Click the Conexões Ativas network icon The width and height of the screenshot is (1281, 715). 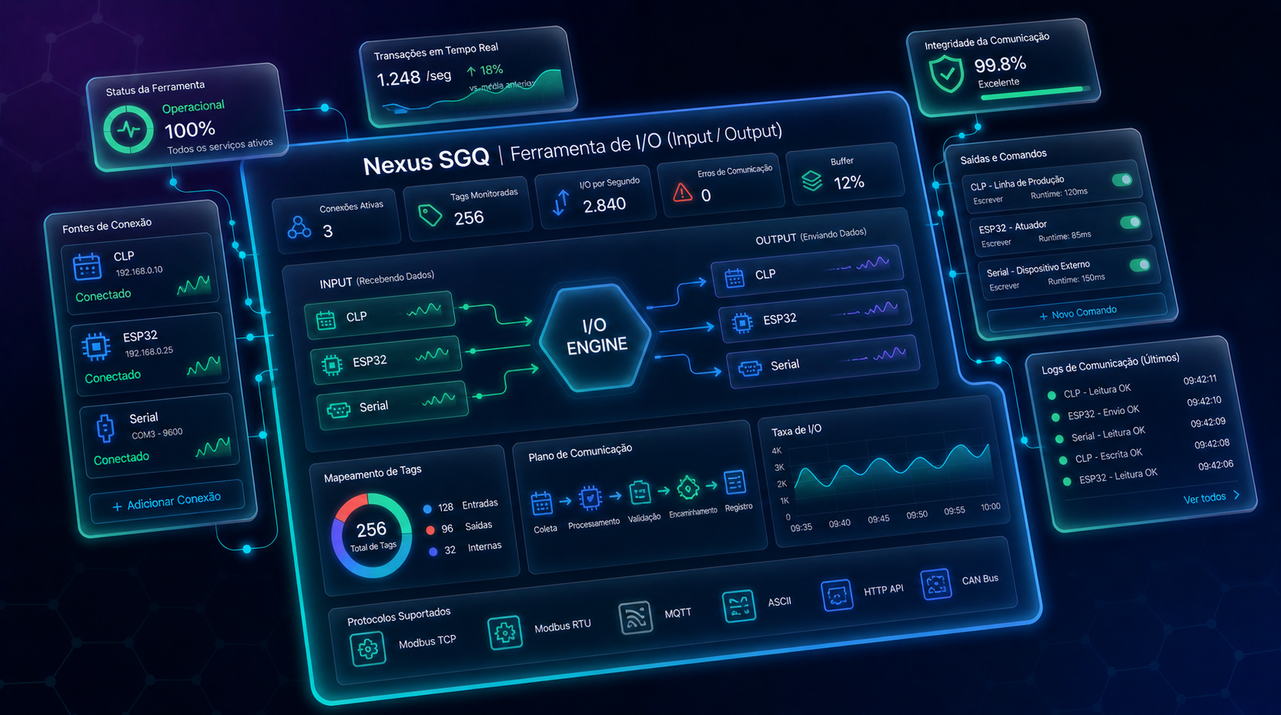[x=298, y=227]
